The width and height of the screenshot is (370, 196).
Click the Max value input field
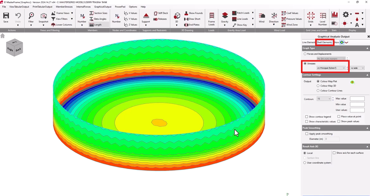pyautogui.click(x=357, y=99)
